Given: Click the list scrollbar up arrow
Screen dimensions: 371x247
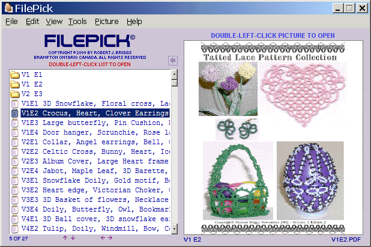Looking at the screenshot, I should pos(174,75).
